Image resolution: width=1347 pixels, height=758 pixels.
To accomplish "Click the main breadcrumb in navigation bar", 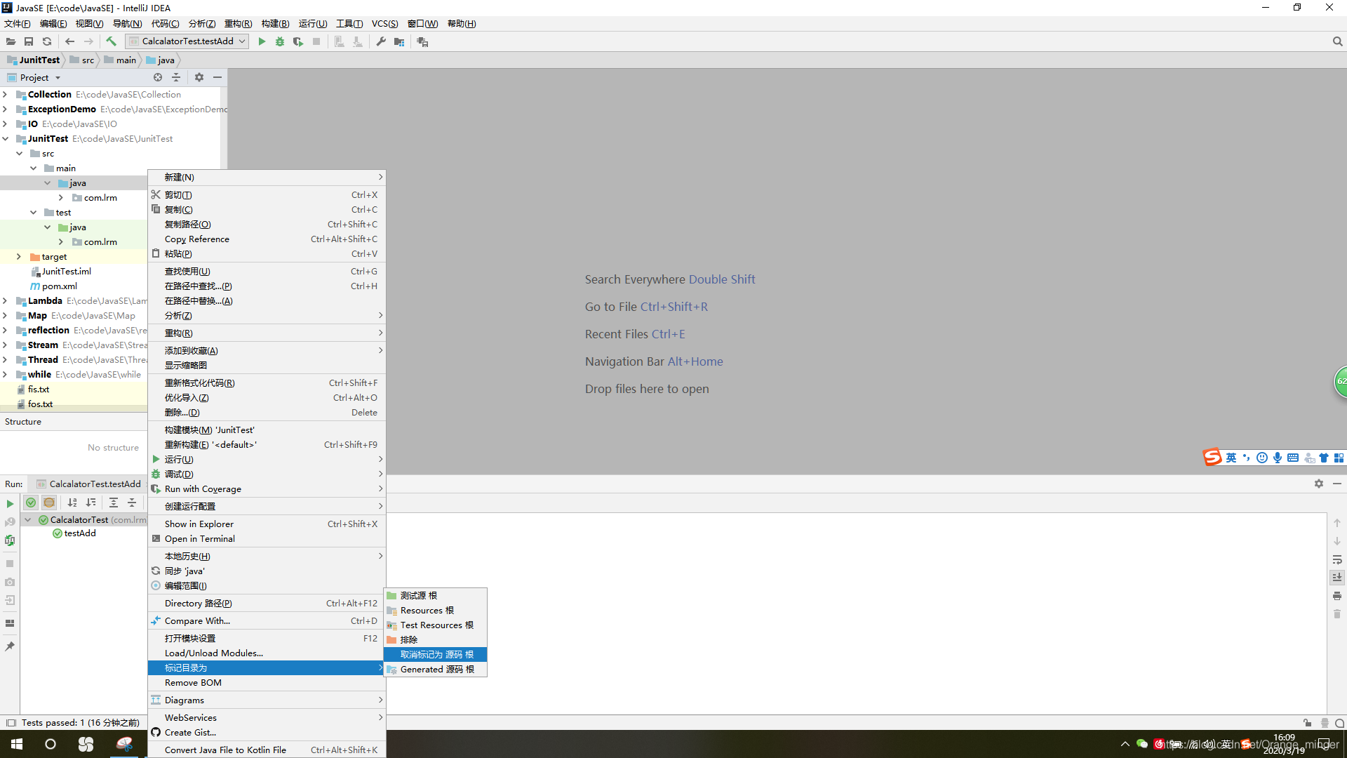I will 121,60.
